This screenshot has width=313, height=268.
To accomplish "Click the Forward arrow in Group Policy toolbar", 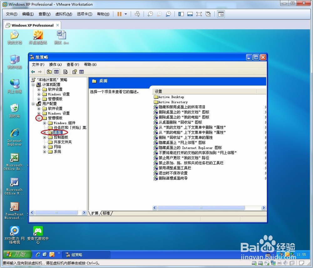I will click(x=40, y=72).
